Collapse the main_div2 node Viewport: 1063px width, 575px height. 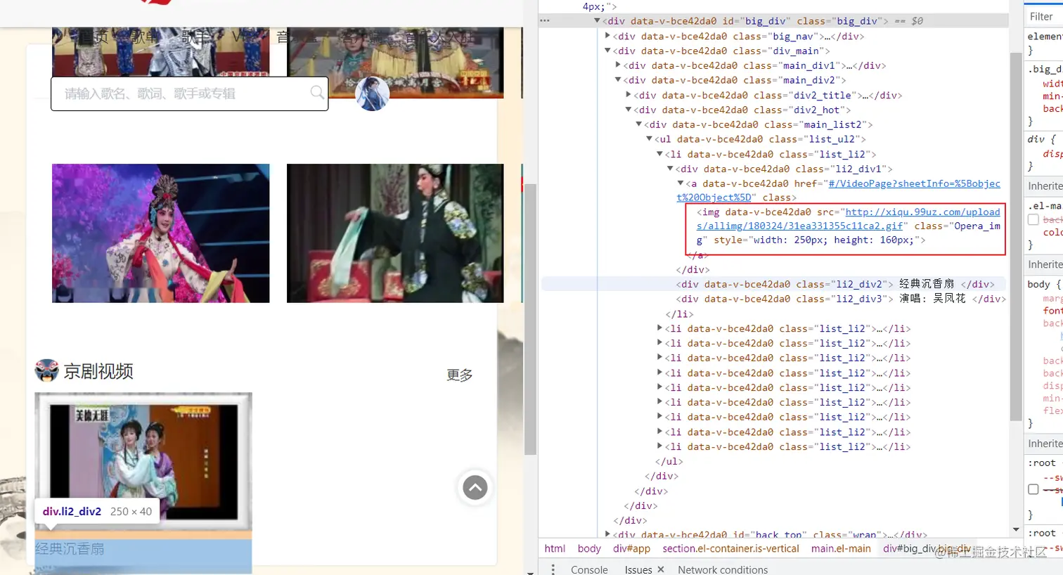point(618,80)
